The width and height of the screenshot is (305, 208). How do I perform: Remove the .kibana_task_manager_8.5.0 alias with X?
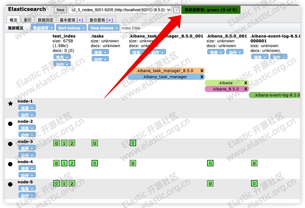coord(202,71)
